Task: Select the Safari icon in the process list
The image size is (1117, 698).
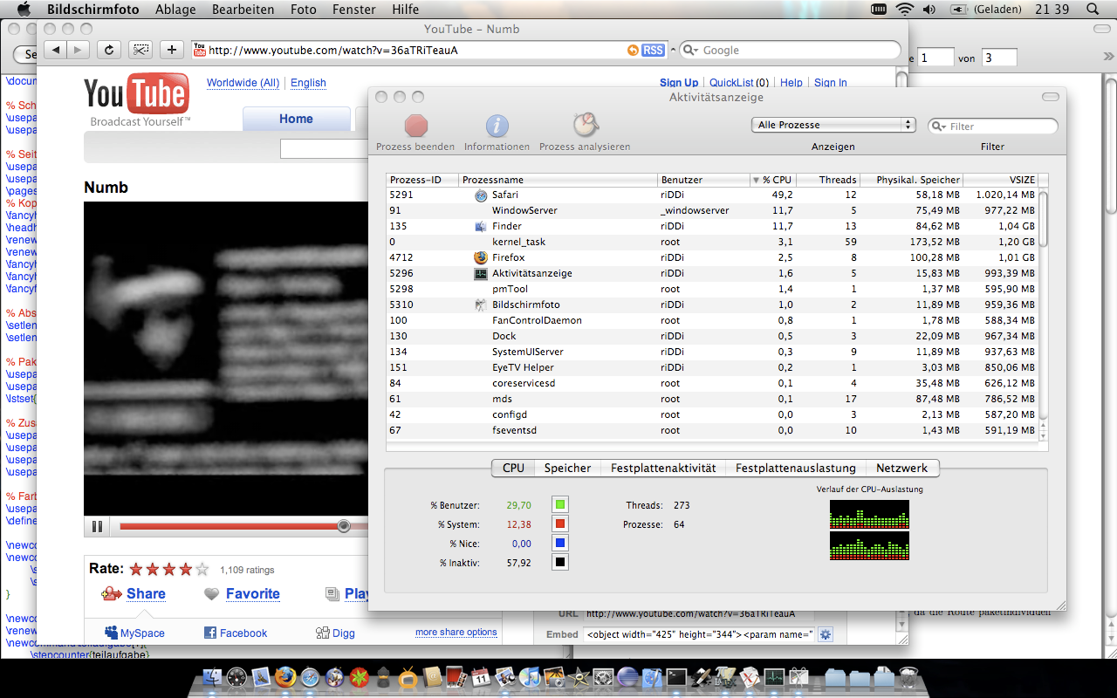Action: pyautogui.click(x=480, y=195)
